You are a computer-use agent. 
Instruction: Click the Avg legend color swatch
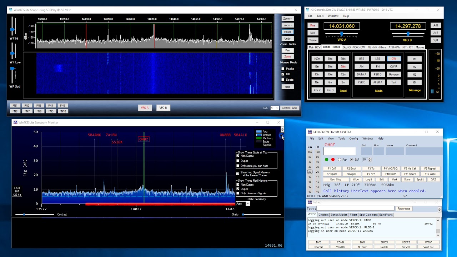[x=259, y=132]
